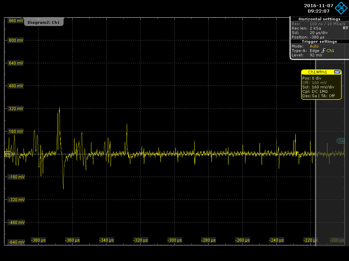This screenshot has height=261, width=349.
Task: Click the rising edge slope icon
Action: pos(323,51)
